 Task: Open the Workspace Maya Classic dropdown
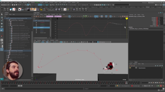click(155, 3)
